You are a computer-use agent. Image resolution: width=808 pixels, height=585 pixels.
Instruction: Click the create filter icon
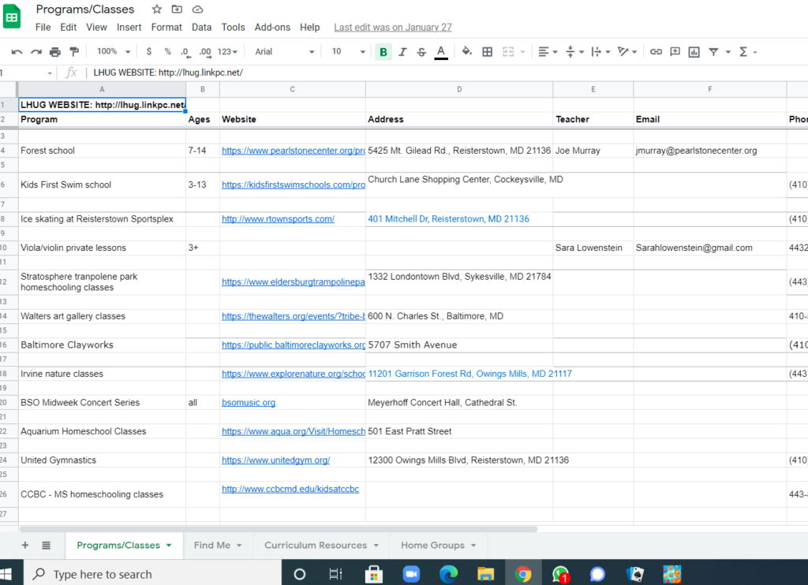tap(713, 51)
